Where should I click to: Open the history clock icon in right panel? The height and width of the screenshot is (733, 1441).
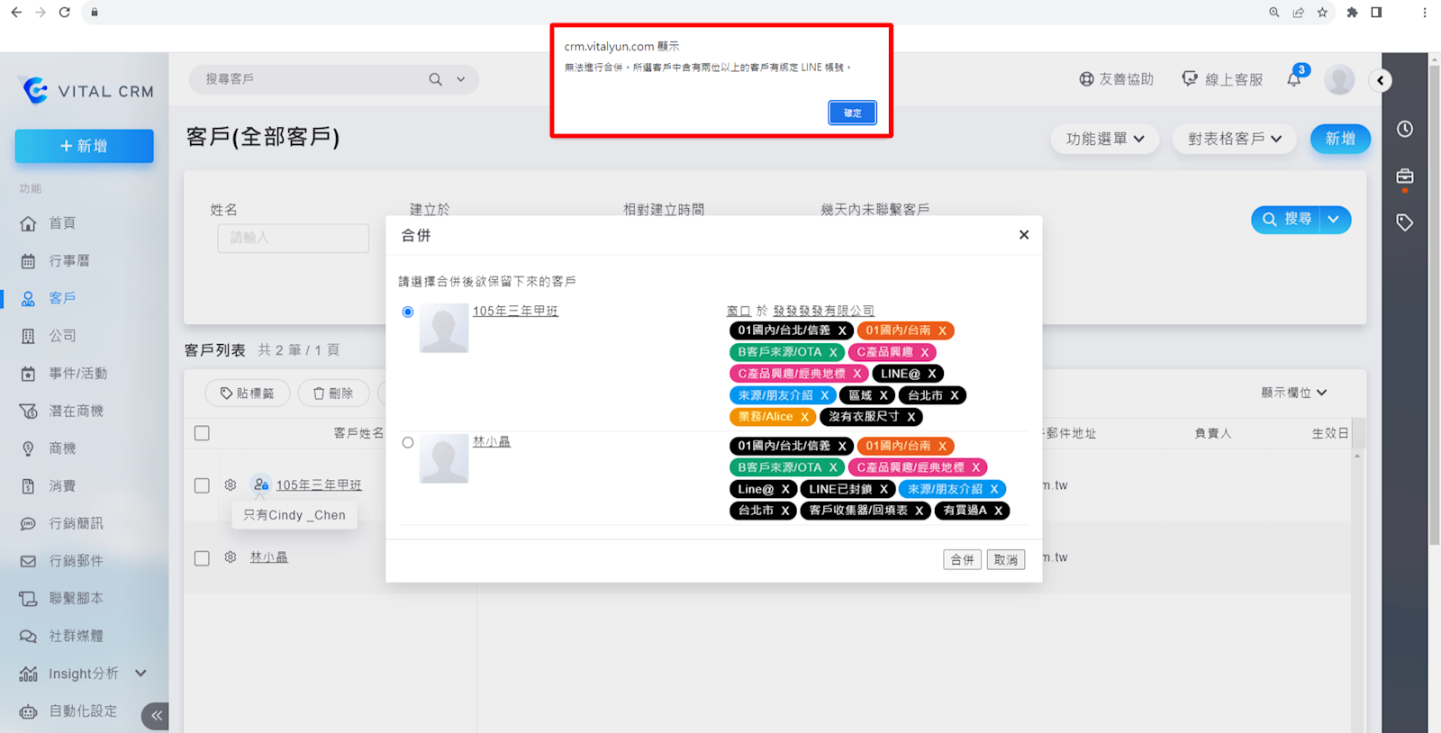[x=1404, y=129]
